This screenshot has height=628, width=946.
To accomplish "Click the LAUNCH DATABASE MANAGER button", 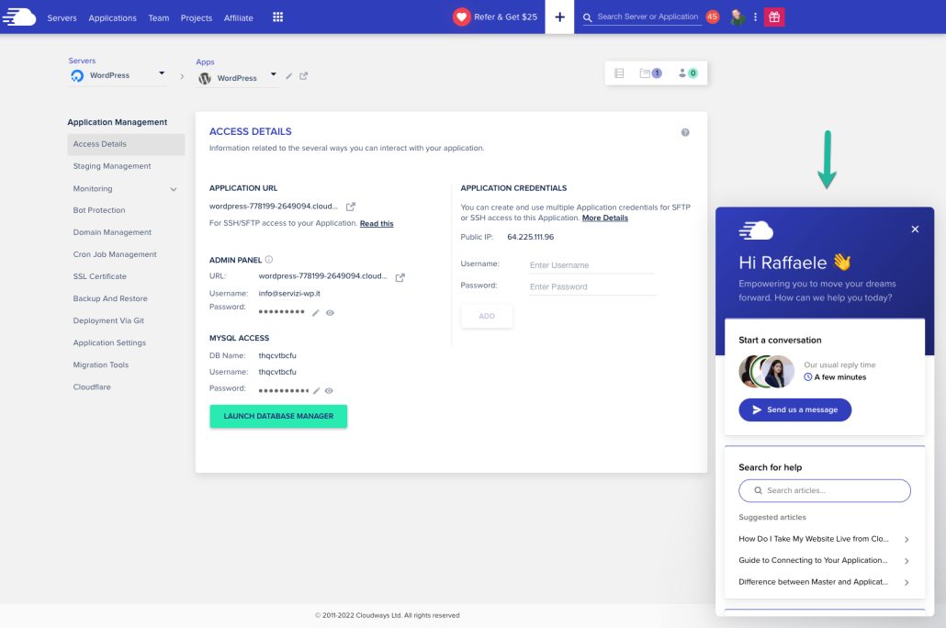I will point(278,418).
